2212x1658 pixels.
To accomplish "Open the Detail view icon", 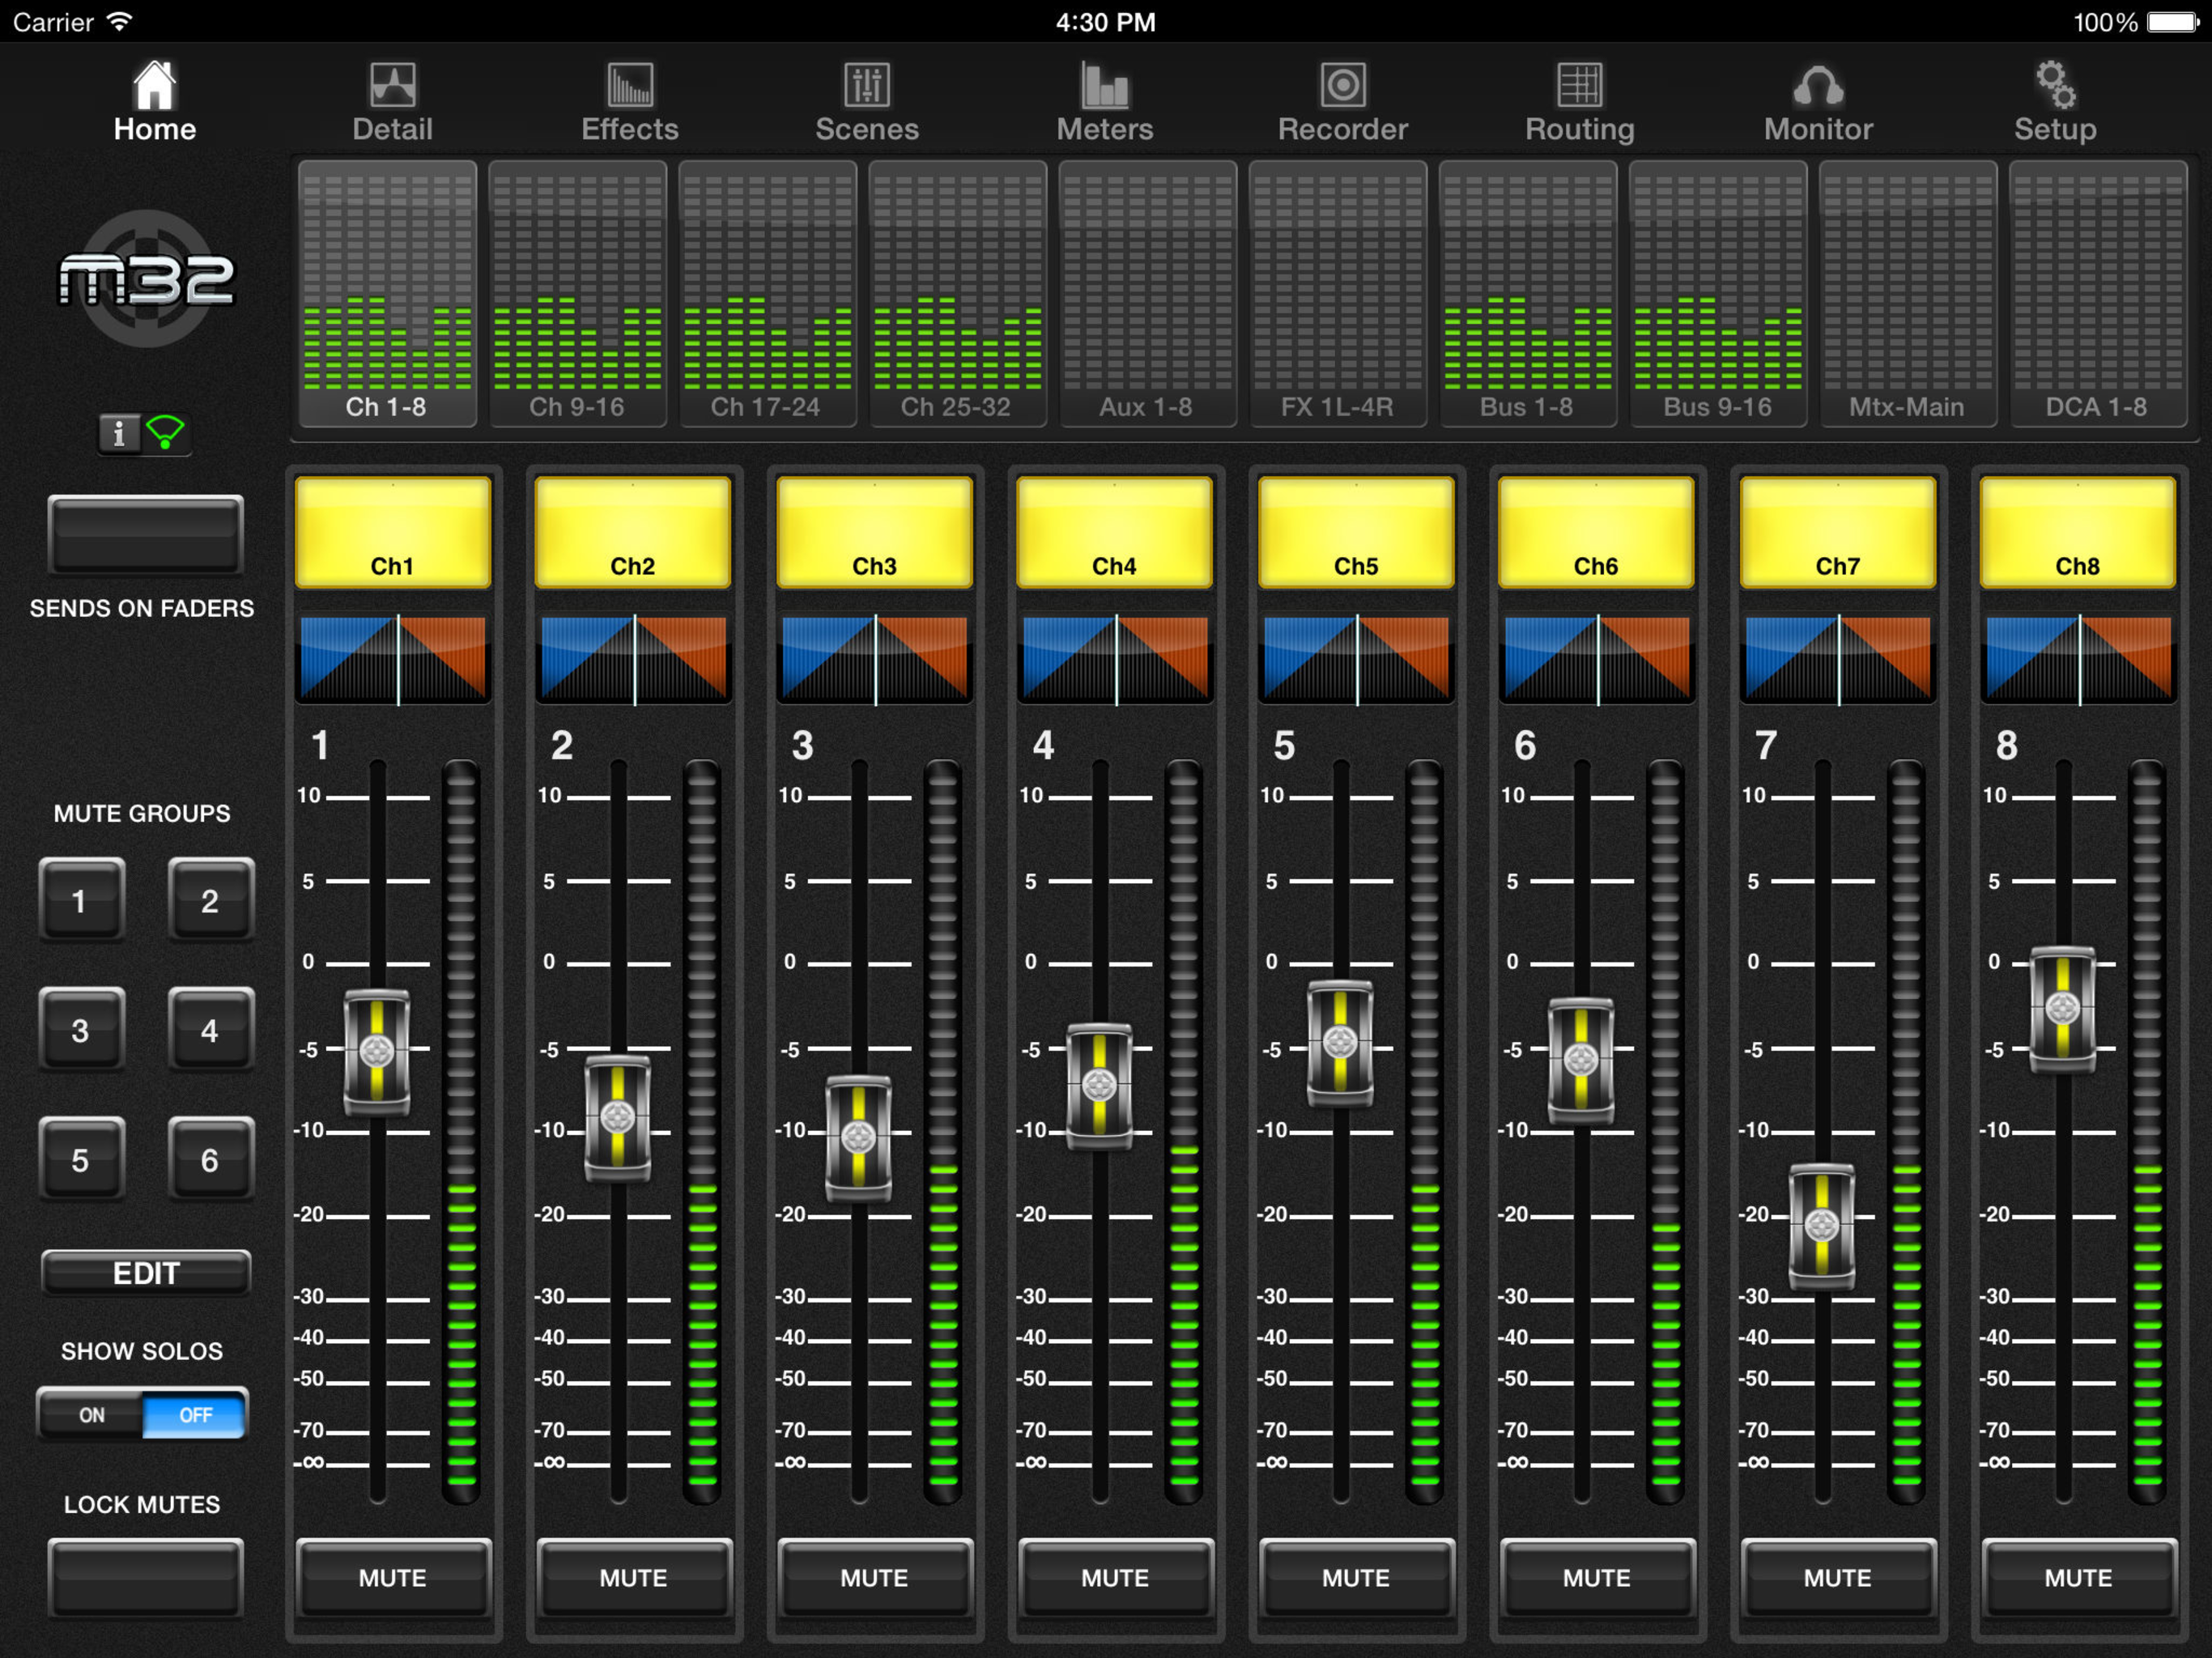I will coord(392,87).
